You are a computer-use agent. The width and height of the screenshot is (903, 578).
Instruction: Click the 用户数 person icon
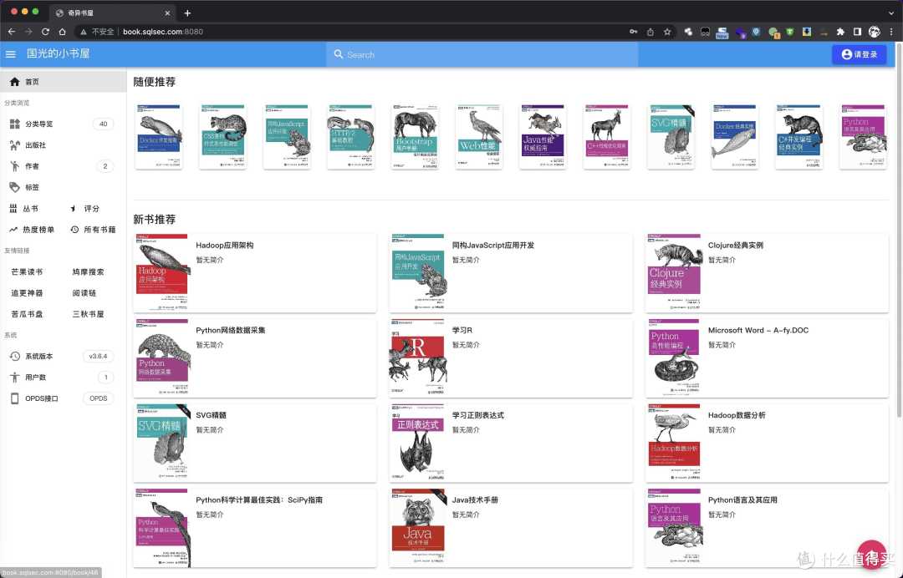pos(14,378)
